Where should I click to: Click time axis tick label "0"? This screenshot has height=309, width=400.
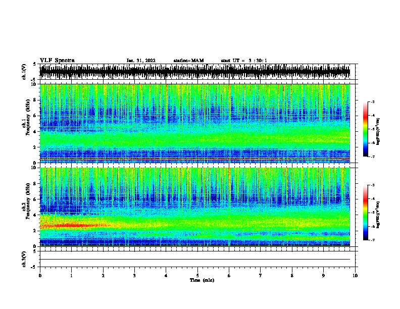40,276
